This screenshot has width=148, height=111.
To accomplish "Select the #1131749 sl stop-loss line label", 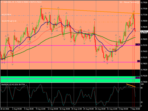I will [7, 15].
